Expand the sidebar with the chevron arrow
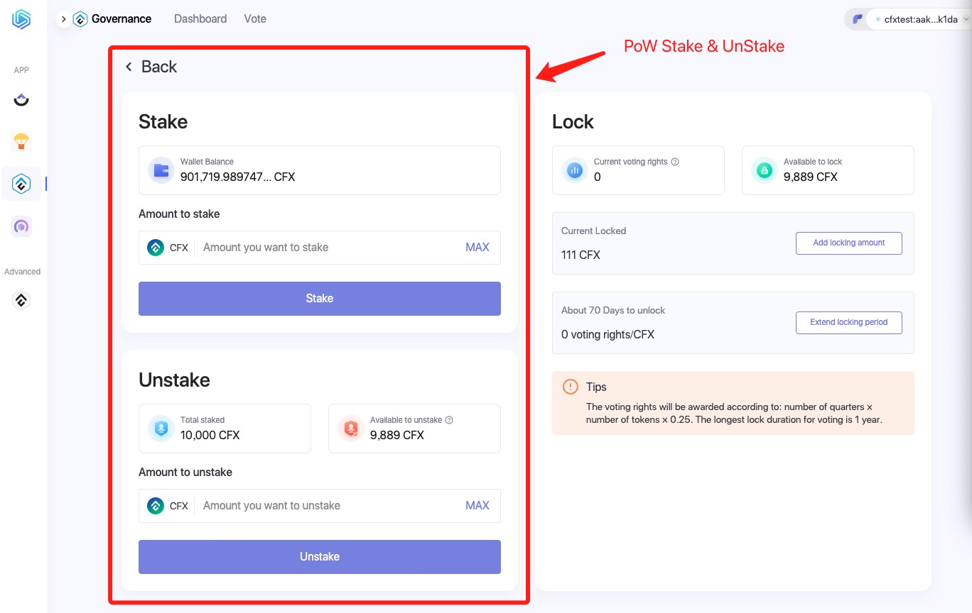972x613 pixels. tap(63, 19)
